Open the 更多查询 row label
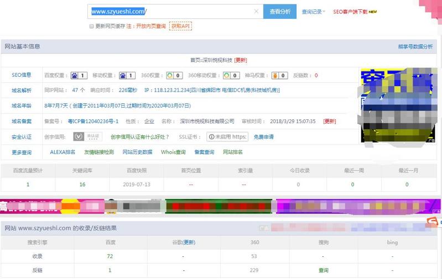Viewport: 442px width, 279px height. tap(22, 152)
